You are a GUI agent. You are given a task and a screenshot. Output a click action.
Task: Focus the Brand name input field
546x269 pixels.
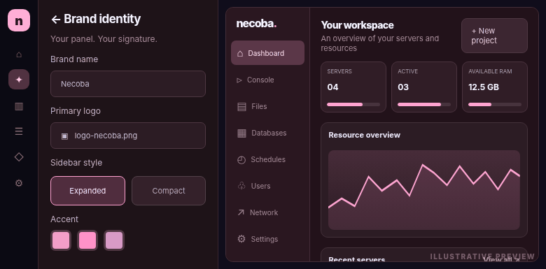click(128, 84)
